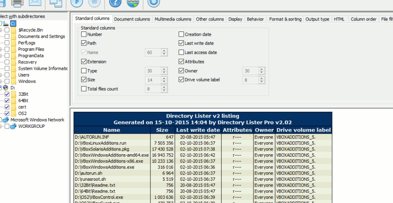Toggle the Total files count checkbox
This screenshot has width=393, height=203.
click(83, 89)
